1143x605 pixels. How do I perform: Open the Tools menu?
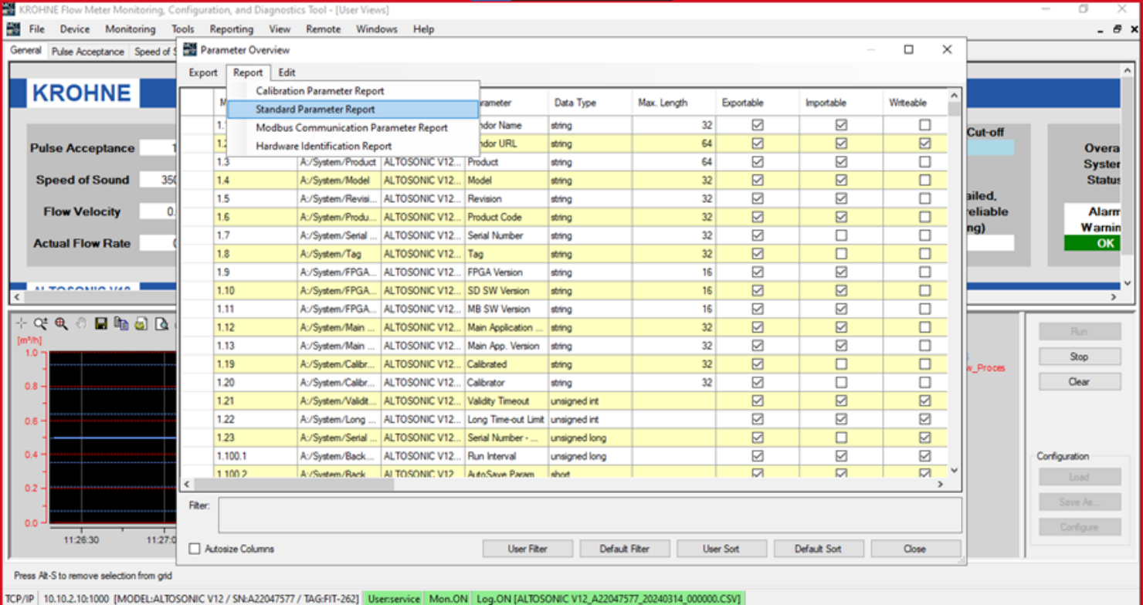[183, 29]
